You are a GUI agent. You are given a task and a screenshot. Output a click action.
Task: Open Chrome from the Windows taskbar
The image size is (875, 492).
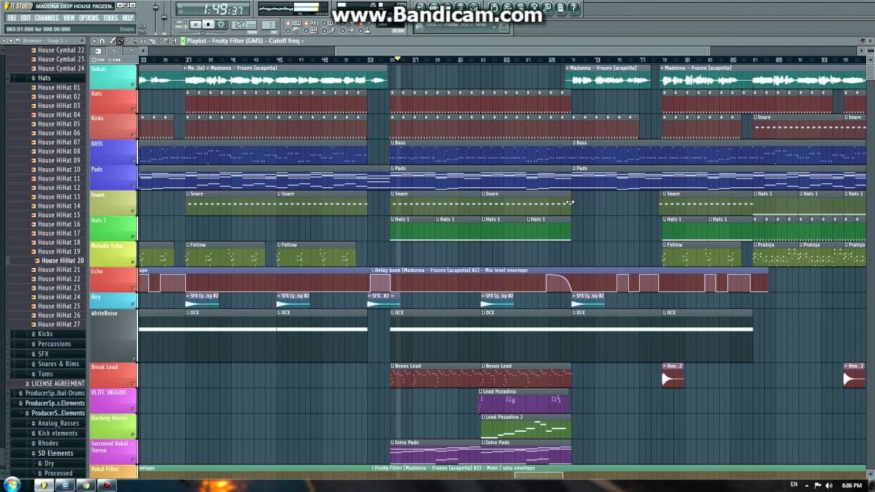coord(85,485)
